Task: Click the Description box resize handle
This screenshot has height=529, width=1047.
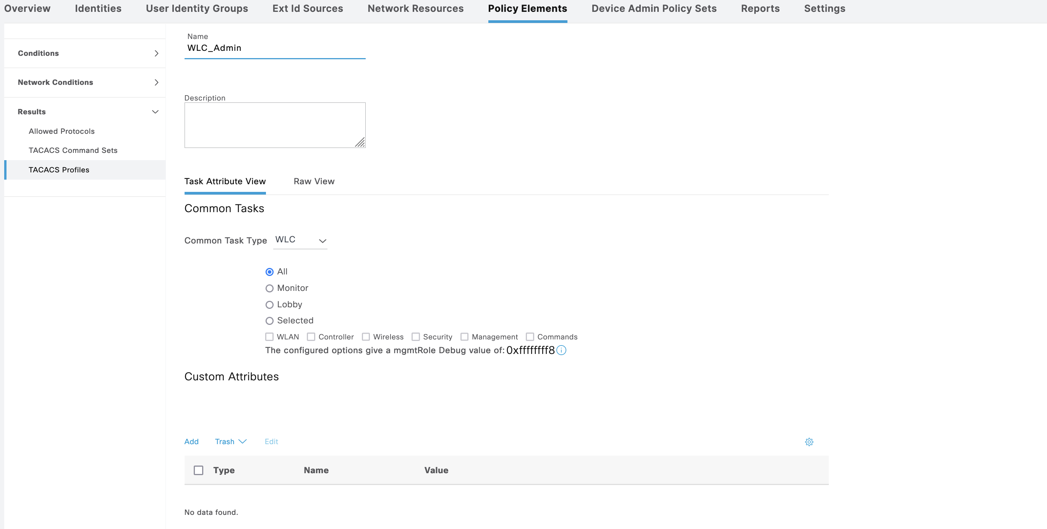Action: tap(360, 142)
